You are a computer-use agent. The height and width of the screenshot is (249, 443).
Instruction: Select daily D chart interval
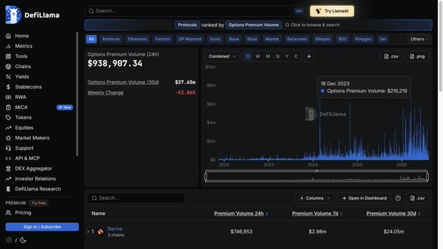(x=248, y=57)
